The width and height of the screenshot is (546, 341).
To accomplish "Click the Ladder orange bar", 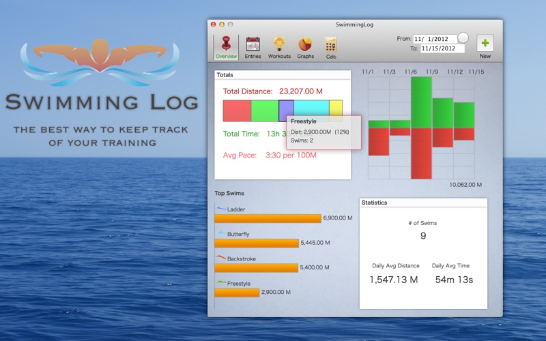I will tap(268, 218).
